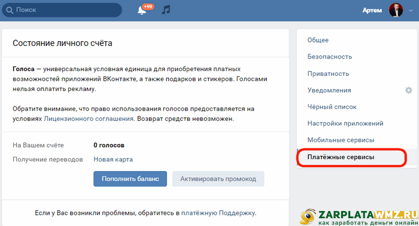
Task: Click the Активировать промокод button
Action: tap(218, 179)
